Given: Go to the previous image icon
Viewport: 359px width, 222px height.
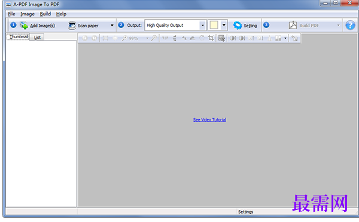Looking at the screenshot, I should (x=85, y=38).
